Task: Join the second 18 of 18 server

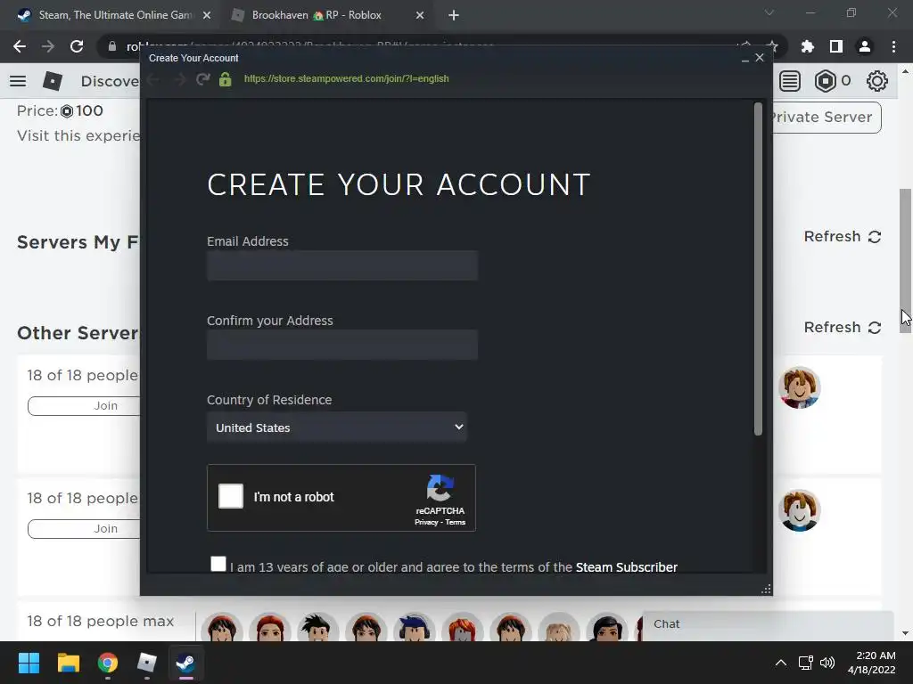Action: pyautogui.click(x=84, y=528)
